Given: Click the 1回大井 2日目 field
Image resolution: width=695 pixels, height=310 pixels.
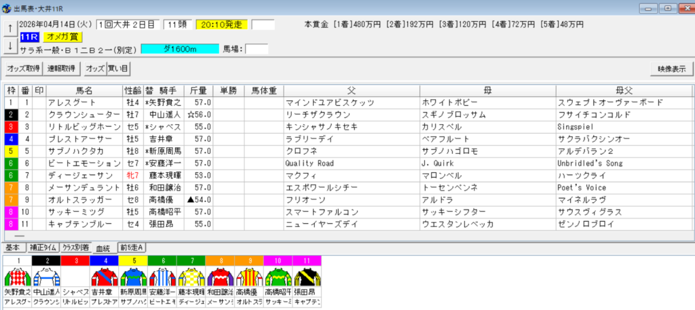Looking at the screenshot, I should (128, 25).
